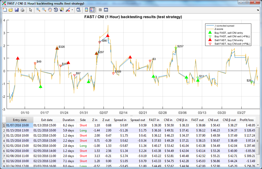This screenshot has width=262, height=169.
Task: Click the $257 exit marker on the chart
Action: [176, 48]
